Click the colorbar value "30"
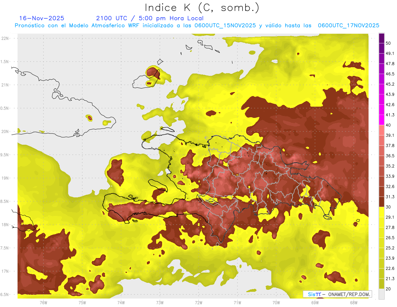 tap(388, 207)
